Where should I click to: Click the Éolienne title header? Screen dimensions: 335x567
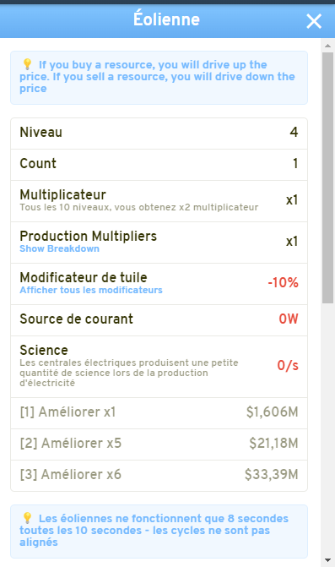pos(166,19)
